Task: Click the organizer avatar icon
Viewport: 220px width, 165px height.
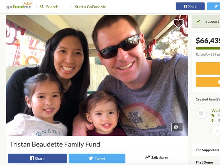Action: click(201, 113)
